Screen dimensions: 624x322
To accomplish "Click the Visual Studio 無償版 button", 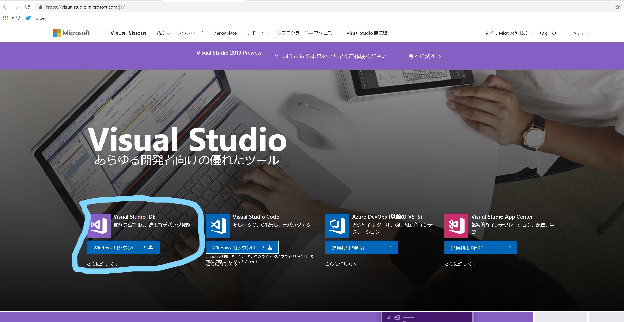I will [367, 33].
